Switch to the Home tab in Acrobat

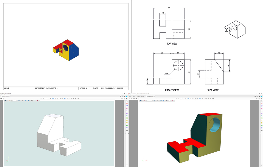(x=130, y=96)
